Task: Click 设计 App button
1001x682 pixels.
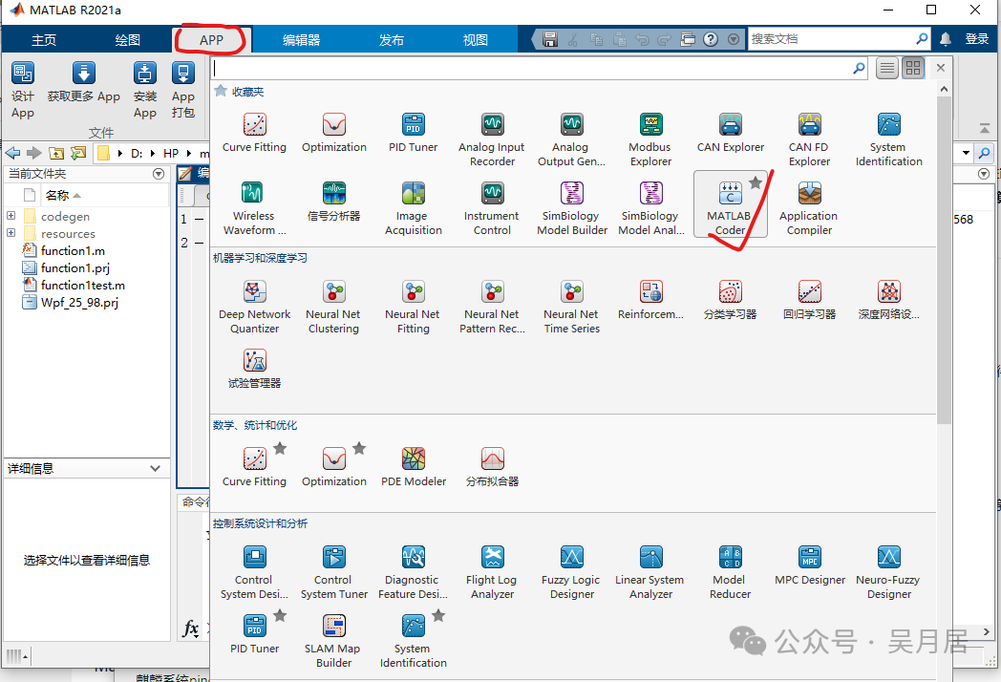Action: [23, 90]
